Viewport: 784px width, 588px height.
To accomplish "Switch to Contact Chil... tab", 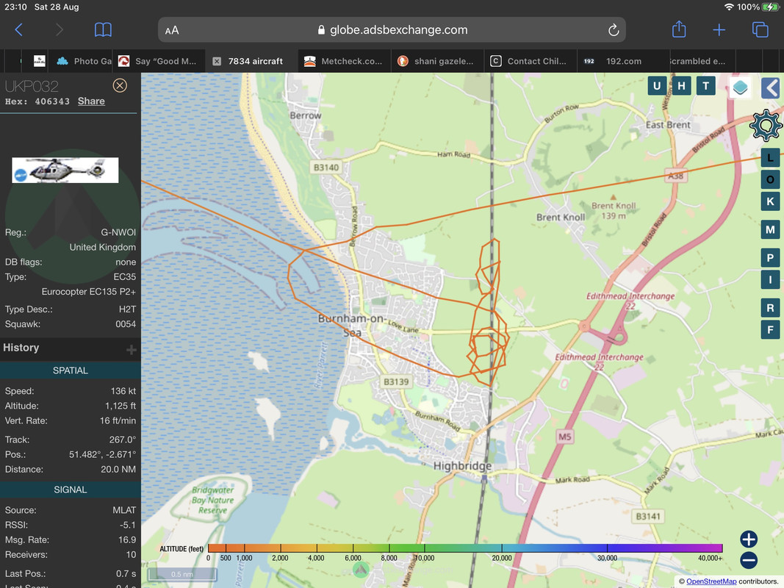I will coord(530,61).
